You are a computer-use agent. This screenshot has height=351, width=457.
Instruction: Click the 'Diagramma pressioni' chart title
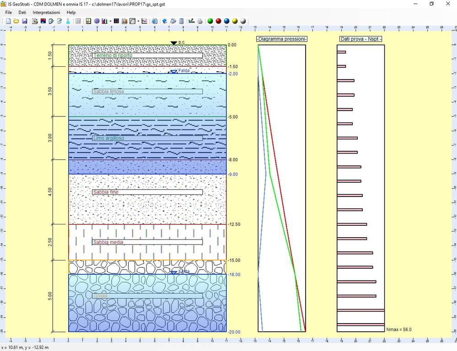click(x=282, y=39)
